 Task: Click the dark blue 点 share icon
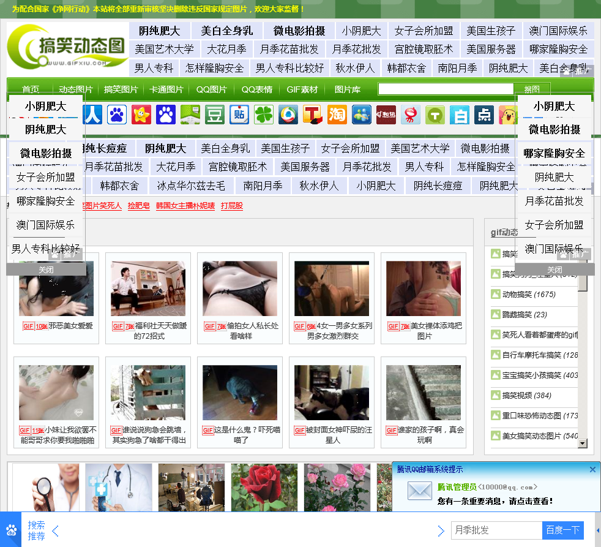click(x=484, y=115)
